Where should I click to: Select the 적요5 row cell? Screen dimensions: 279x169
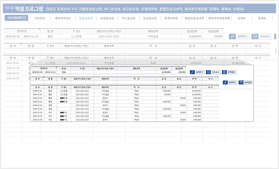(137, 106)
